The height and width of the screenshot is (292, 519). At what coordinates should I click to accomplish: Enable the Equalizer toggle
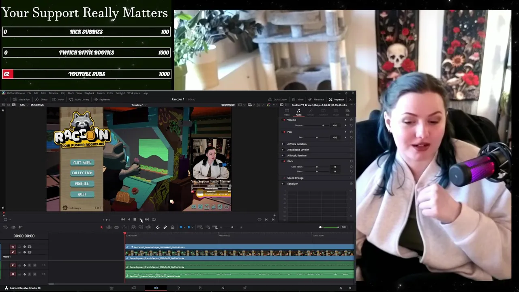click(283, 184)
